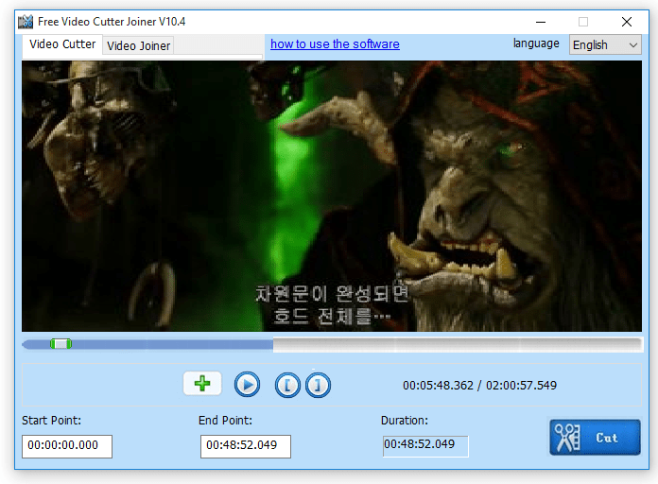
Task: Click the End Point time field
Action: [x=246, y=446]
